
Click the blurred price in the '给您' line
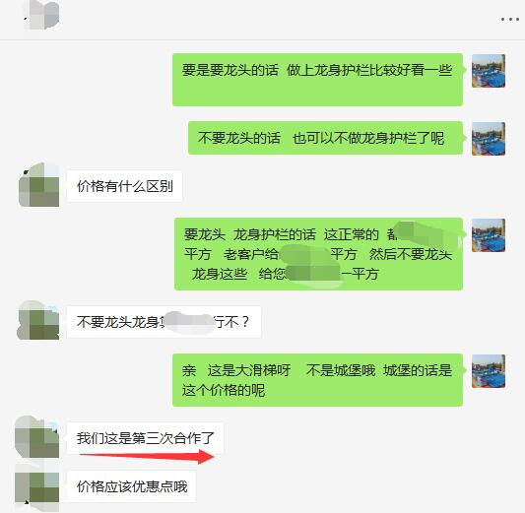(314, 275)
